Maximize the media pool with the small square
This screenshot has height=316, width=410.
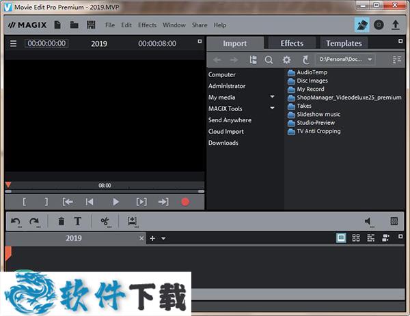click(x=400, y=41)
